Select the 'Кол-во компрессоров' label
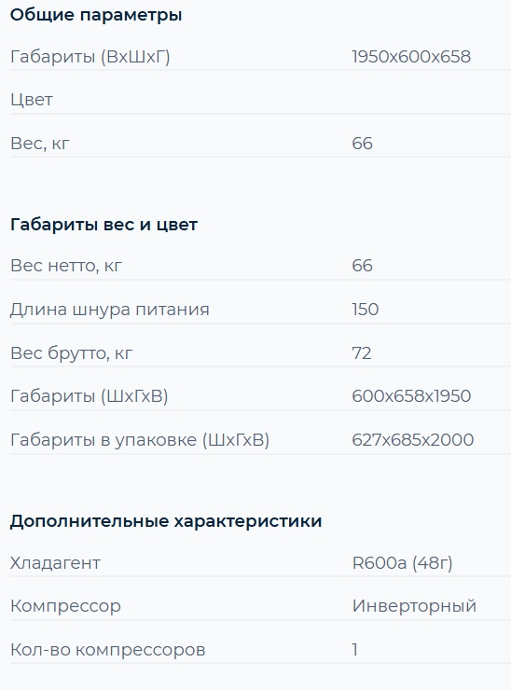 [108, 650]
